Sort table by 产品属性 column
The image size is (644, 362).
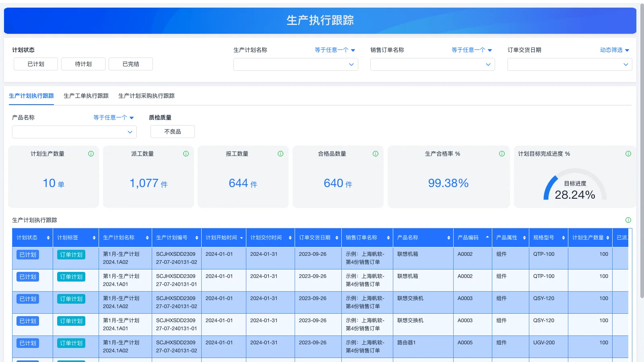coord(524,238)
